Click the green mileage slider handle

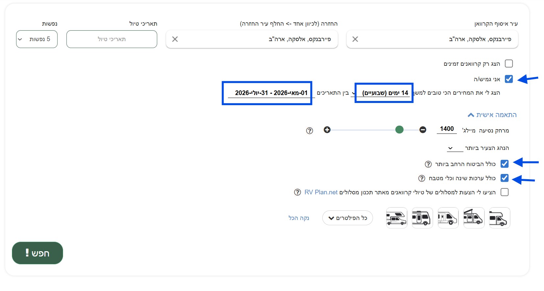pos(399,130)
